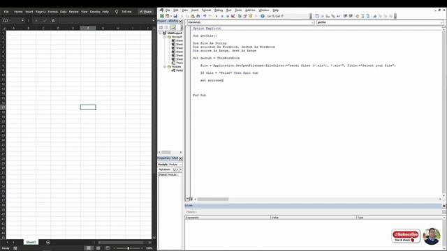Toggle Folders icon in Project panel

click(173, 27)
